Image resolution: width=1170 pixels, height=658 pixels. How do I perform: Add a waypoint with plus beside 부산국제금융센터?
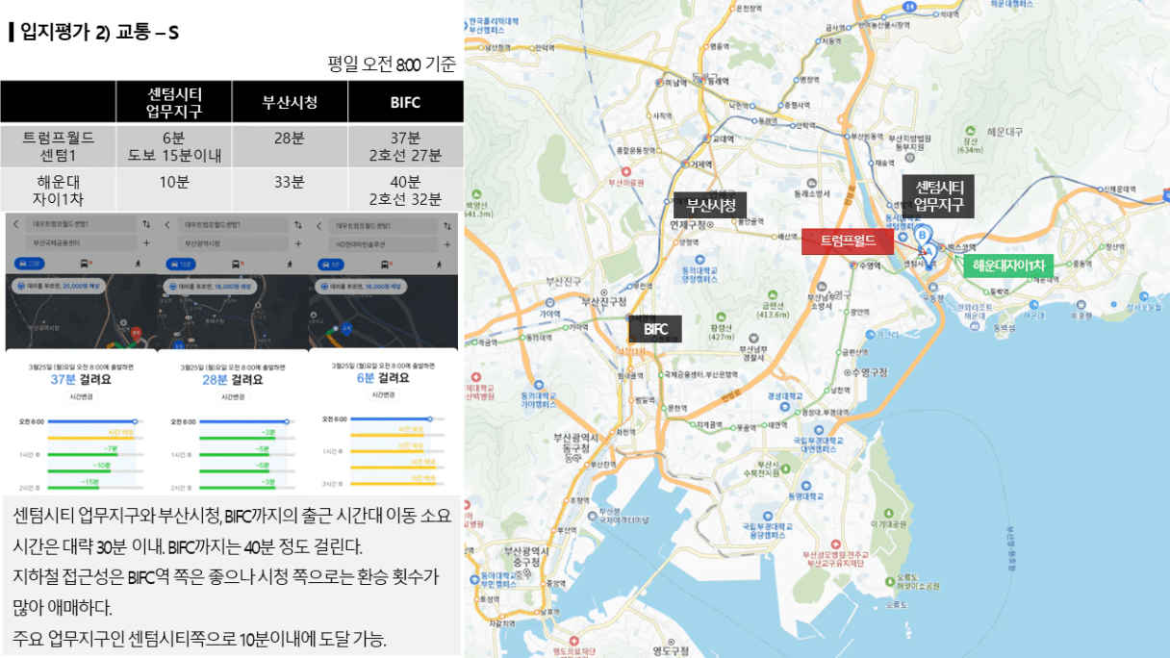click(x=146, y=243)
